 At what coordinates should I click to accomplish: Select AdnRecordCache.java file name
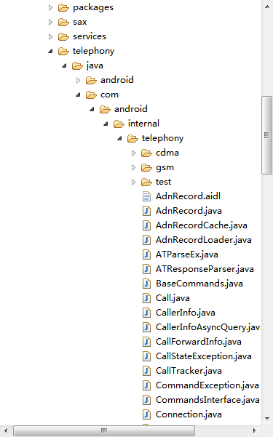202,225
